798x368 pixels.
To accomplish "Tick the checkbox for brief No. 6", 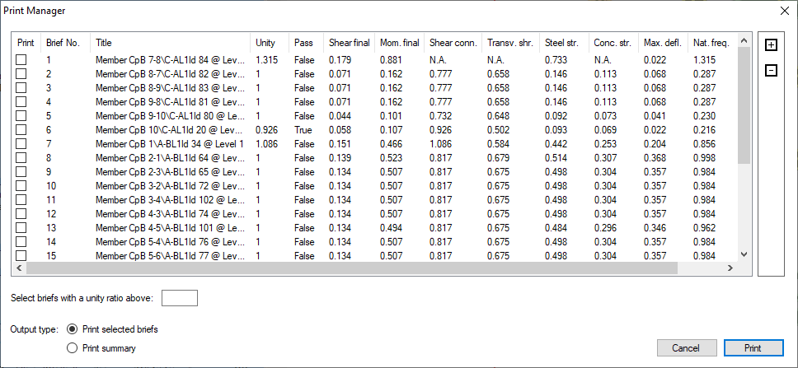I will 22,130.
